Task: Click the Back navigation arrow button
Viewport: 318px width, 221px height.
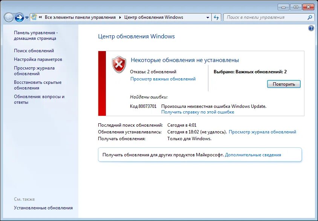Action: [x=9, y=17]
